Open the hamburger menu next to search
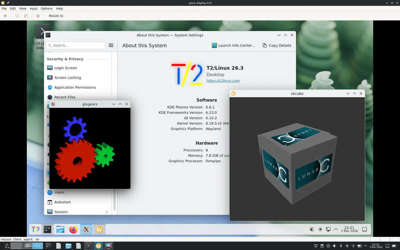This screenshot has width=400, height=250. click(111, 45)
